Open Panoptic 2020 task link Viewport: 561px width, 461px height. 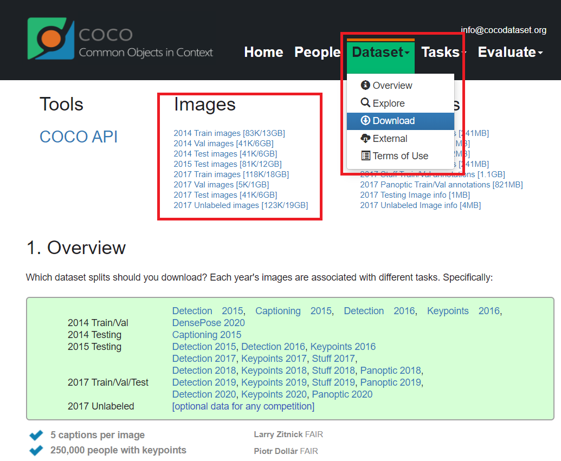point(342,394)
